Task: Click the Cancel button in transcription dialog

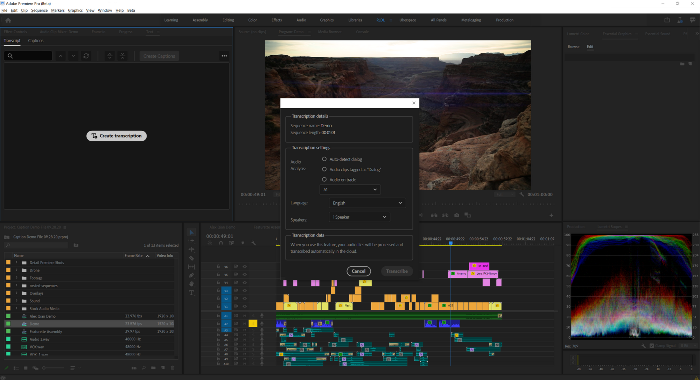Action: (x=359, y=271)
